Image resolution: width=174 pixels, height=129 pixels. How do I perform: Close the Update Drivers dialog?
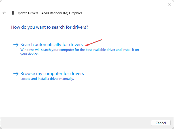point(169,4)
